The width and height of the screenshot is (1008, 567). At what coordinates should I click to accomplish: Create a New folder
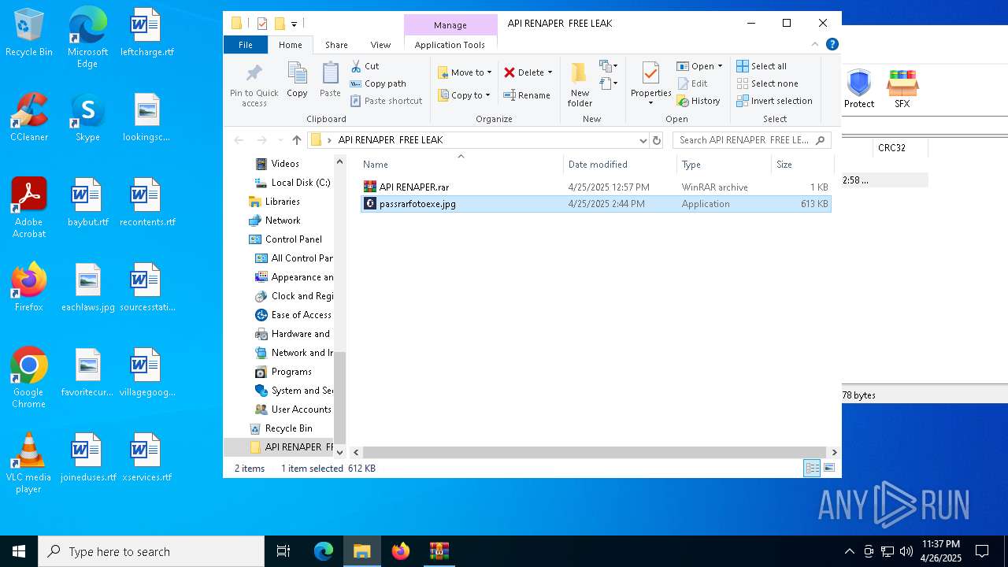coord(580,85)
